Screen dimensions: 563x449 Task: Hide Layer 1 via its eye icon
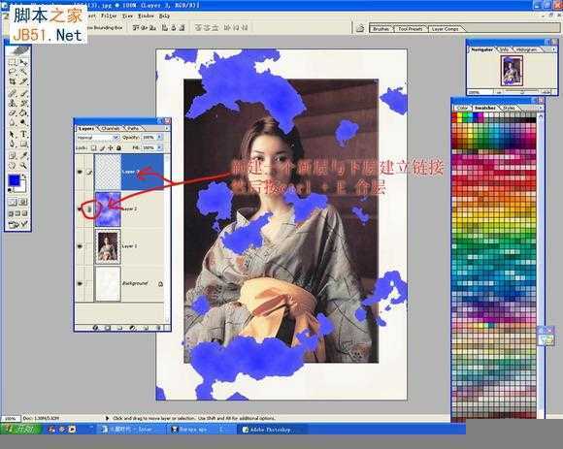[80, 246]
